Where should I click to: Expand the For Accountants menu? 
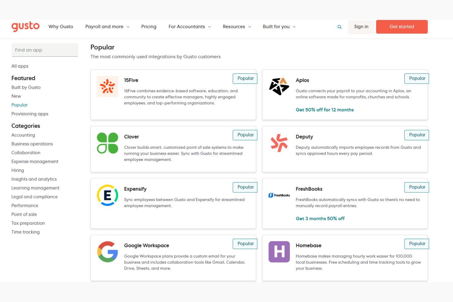tap(189, 27)
